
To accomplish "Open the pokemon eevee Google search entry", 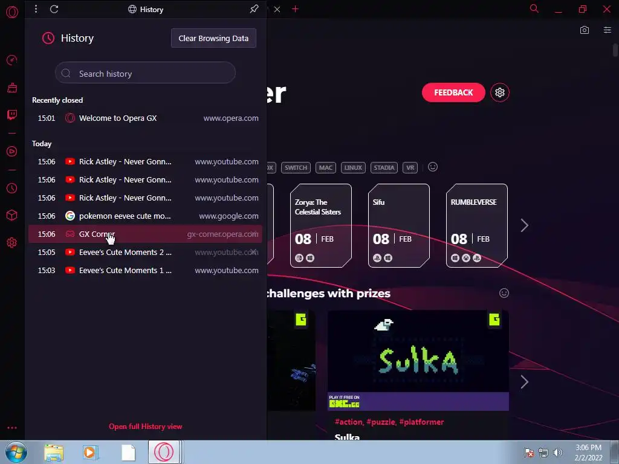I will tap(145, 216).
